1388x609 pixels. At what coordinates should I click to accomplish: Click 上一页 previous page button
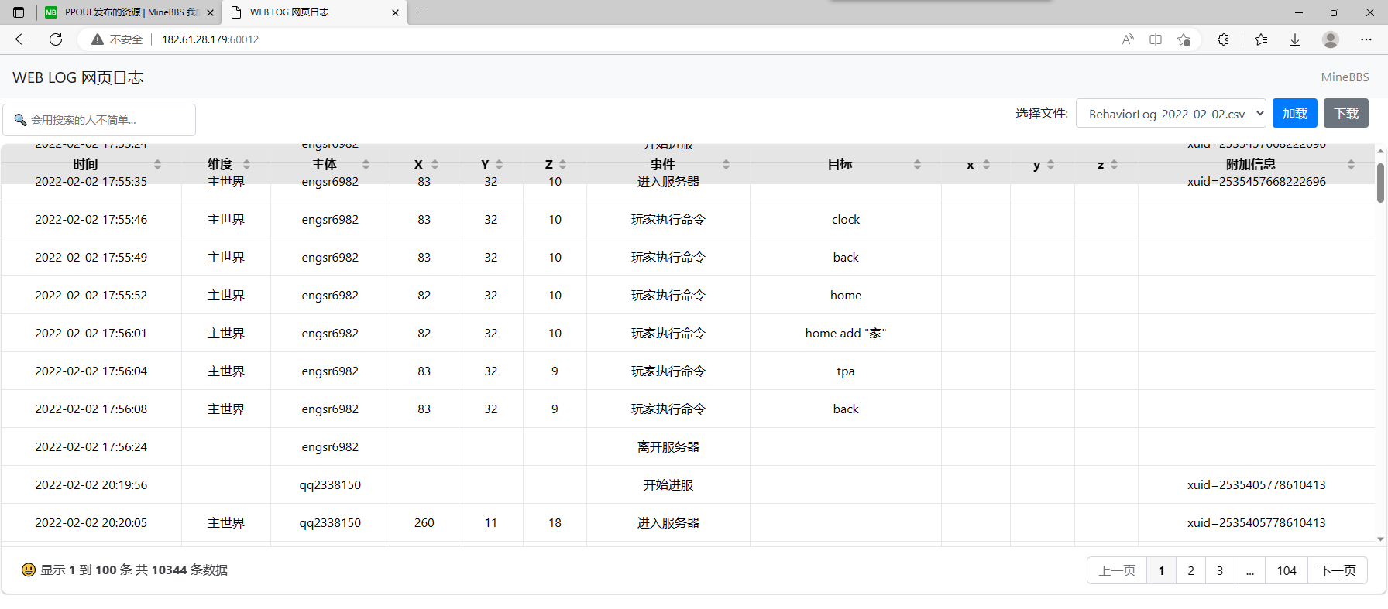pyautogui.click(x=1117, y=570)
